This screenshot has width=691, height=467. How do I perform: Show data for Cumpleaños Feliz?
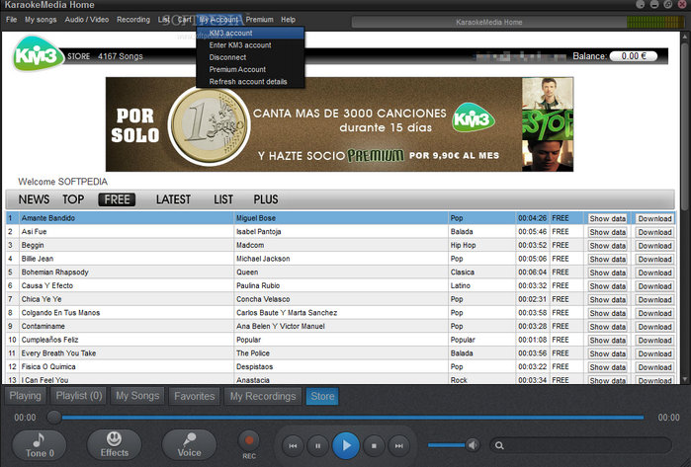[x=608, y=341]
